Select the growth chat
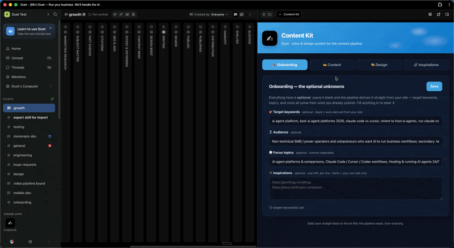454x248 pixels. click(x=29, y=108)
